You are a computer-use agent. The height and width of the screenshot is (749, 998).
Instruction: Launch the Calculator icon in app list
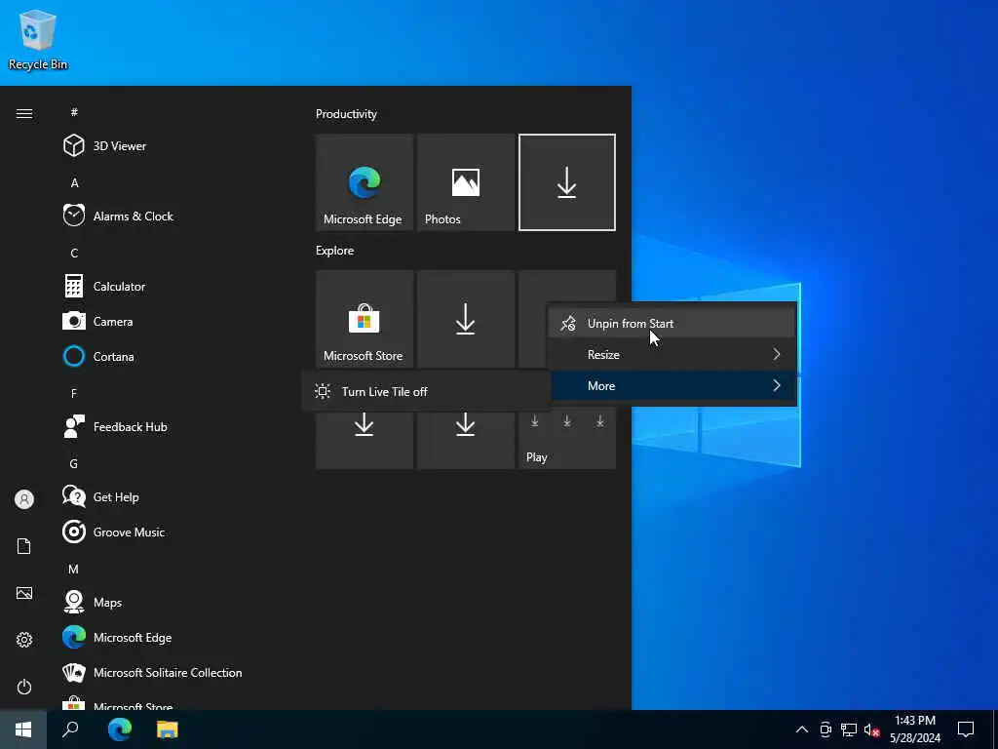(x=74, y=286)
